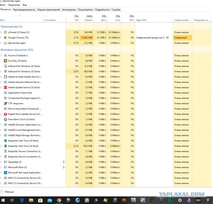213x204 pixels.
Task: Expand Intel(R) Rapid Storage Technology entry
Action: coord(1,135)
